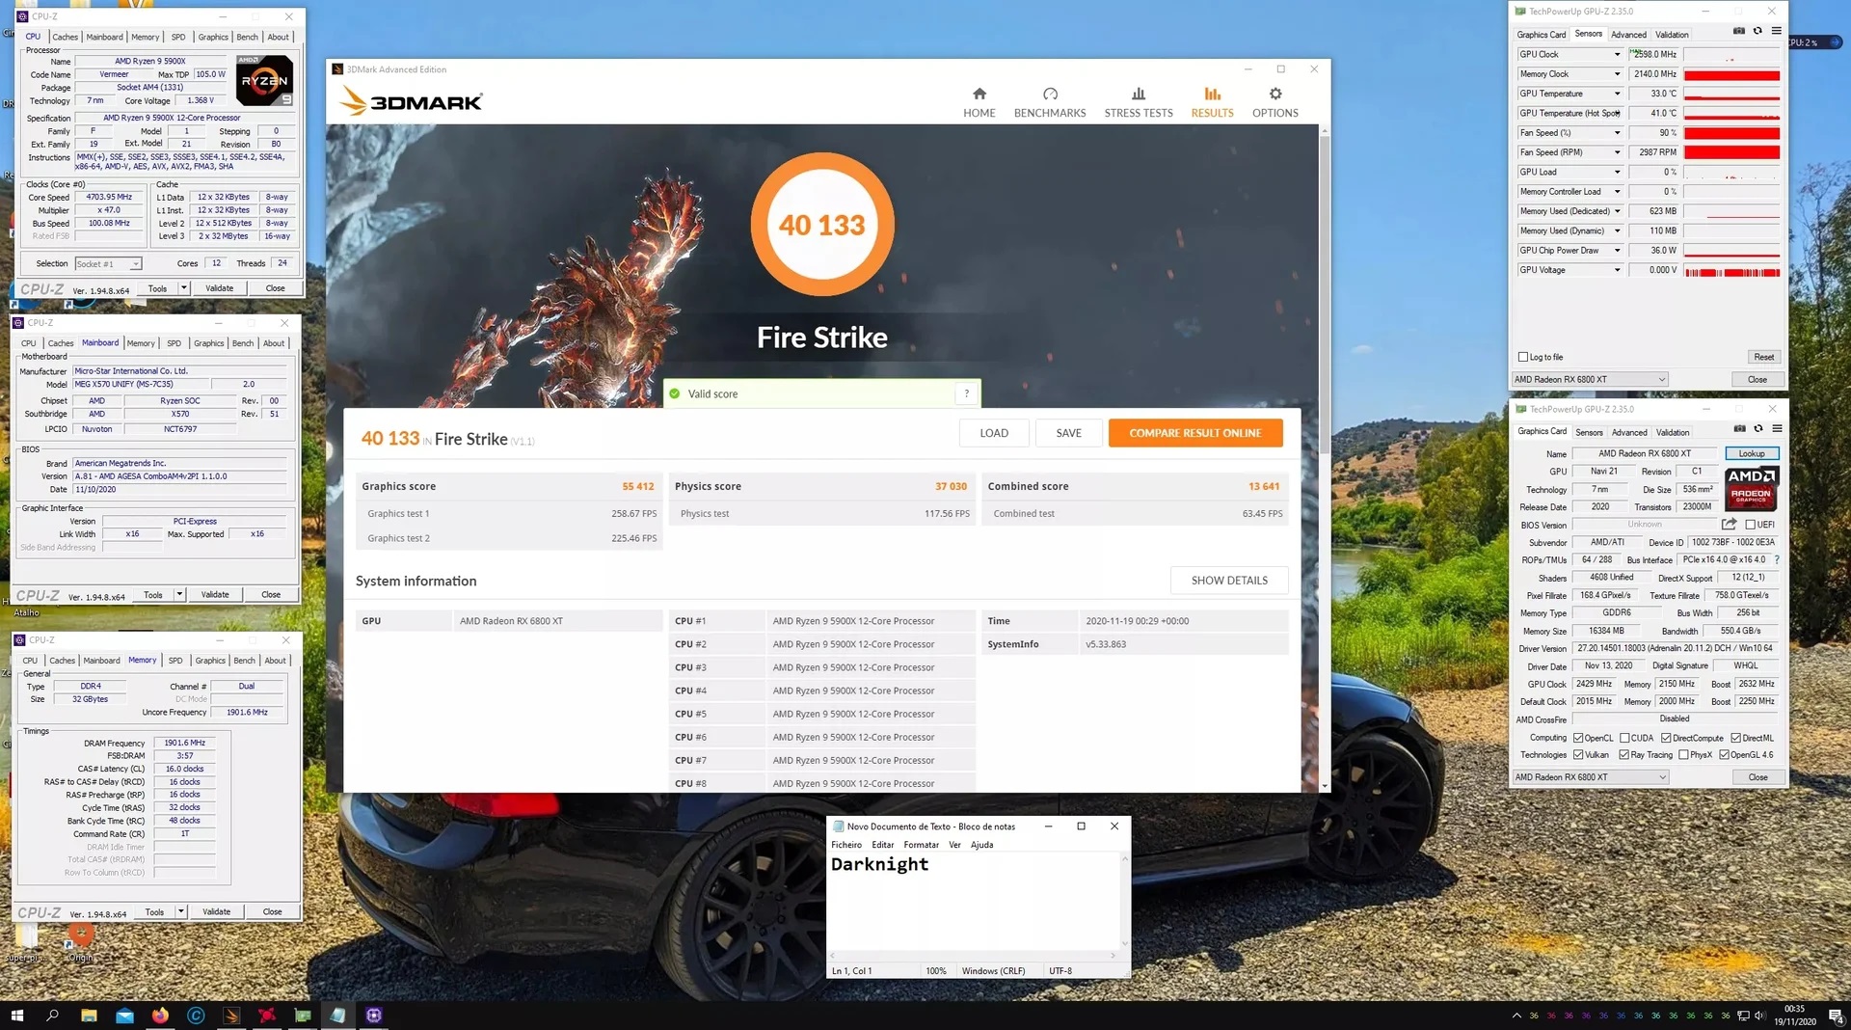Switch to SPD tab in middle CPU-Z window
The width and height of the screenshot is (1851, 1030).
tap(174, 343)
